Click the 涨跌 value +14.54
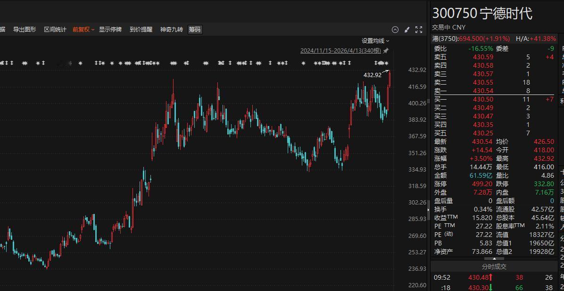This screenshot has height=291, width=564. (x=482, y=150)
